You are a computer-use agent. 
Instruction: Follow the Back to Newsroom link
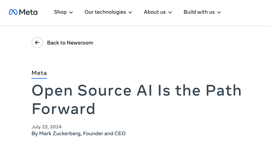click(x=70, y=43)
